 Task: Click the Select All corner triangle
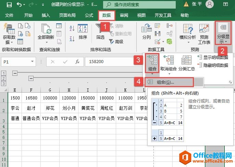pos(5,90)
